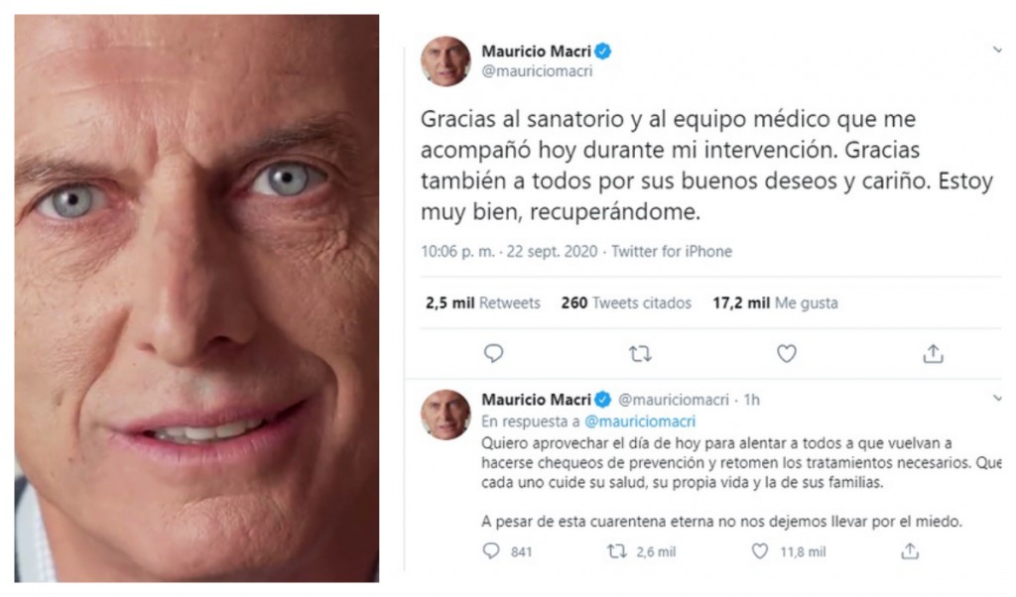Click the reply icon under the main tweet
The width and height of the screenshot is (1016, 597).
pos(494,353)
